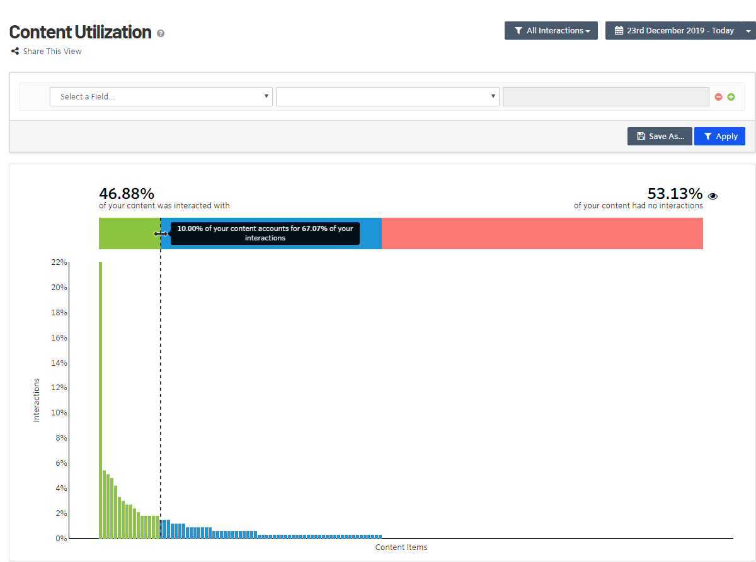Screen dimensions: 756x562
Task: Click the calendar date range button
Action: coord(673,31)
